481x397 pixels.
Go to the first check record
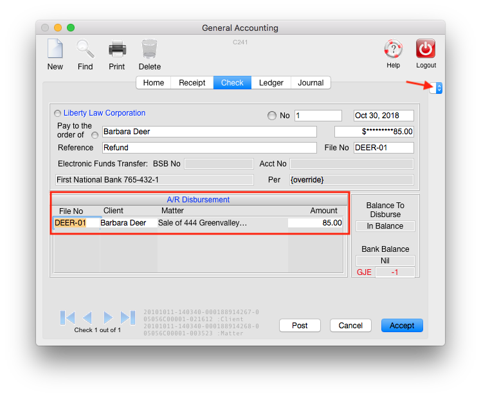[x=68, y=317]
